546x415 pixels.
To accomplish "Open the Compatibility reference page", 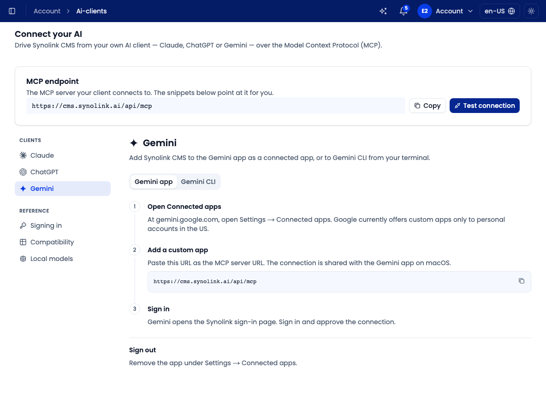I will [x=63, y=242].
